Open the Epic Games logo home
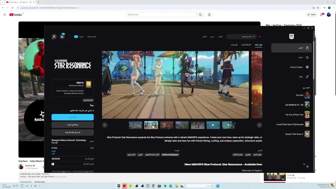 pos(291,36)
